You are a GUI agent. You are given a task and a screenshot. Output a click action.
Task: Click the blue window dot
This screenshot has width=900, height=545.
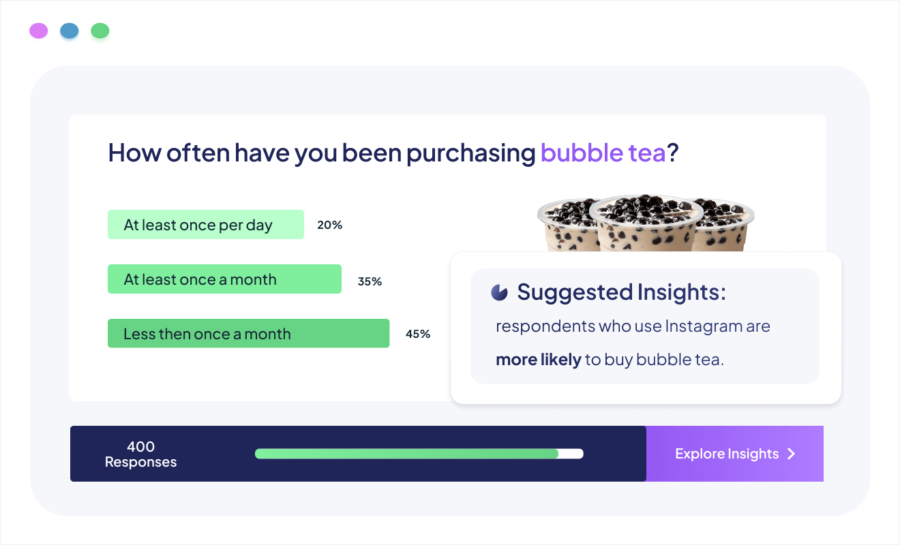point(70,31)
